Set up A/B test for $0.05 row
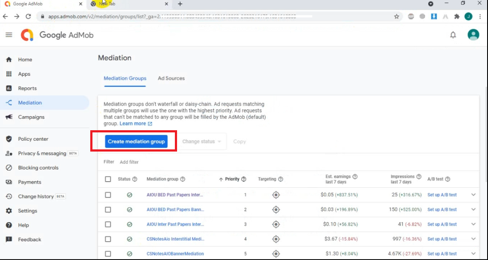The height and width of the screenshot is (260, 488). click(442, 195)
